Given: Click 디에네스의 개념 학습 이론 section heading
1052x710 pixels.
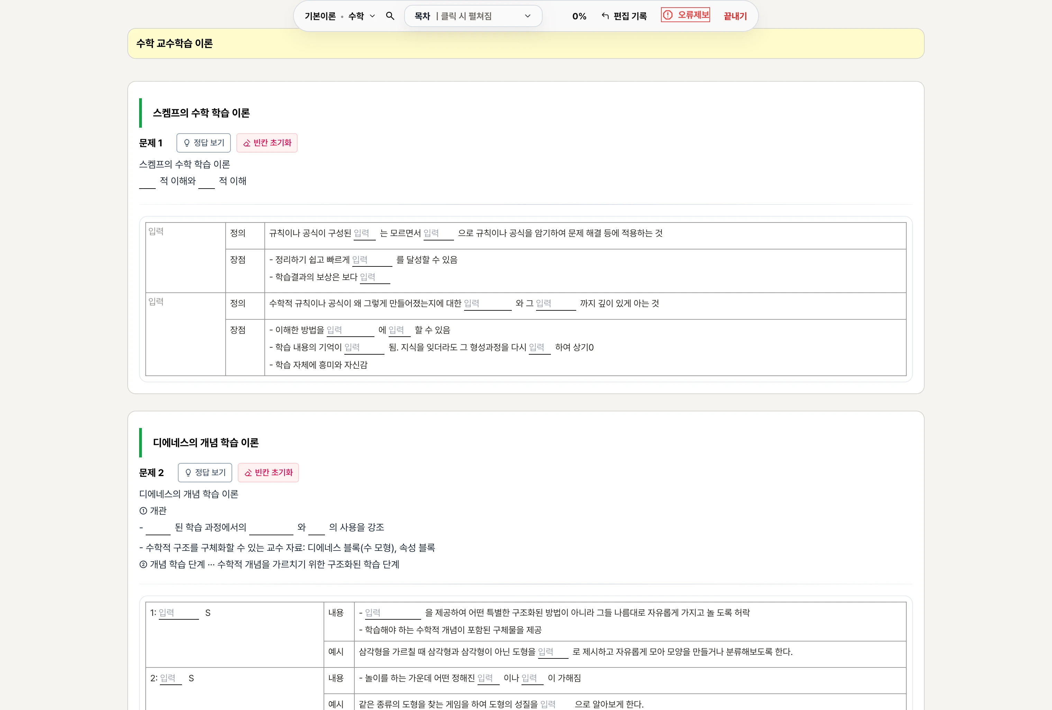Looking at the screenshot, I should coord(206,443).
